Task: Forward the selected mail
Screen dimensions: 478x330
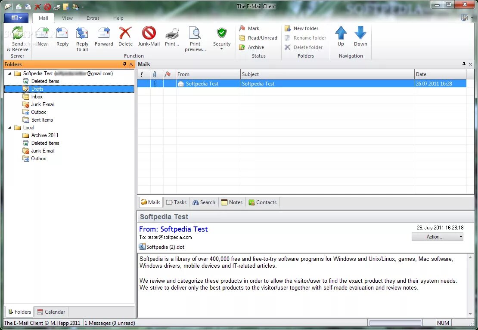Action: tap(104, 37)
